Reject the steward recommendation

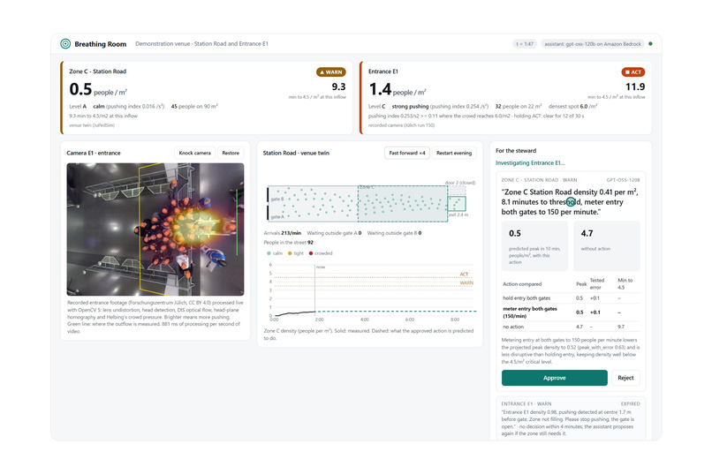coord(625,378)
